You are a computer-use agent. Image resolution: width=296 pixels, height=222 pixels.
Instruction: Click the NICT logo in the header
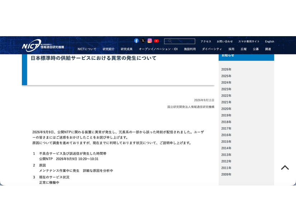[43, 45]
